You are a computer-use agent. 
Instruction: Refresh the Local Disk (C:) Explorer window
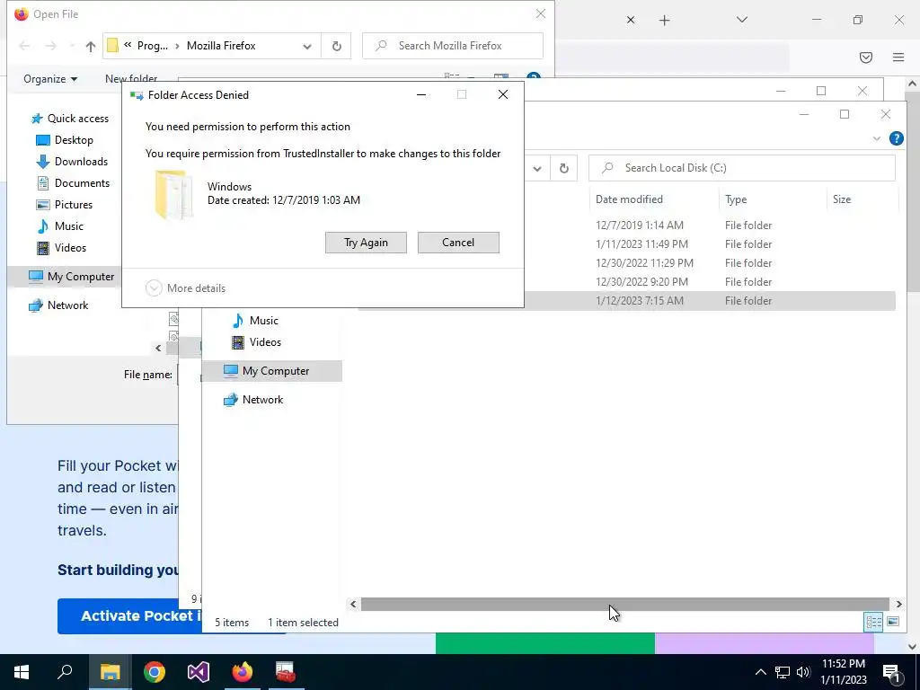click(564, 168)
